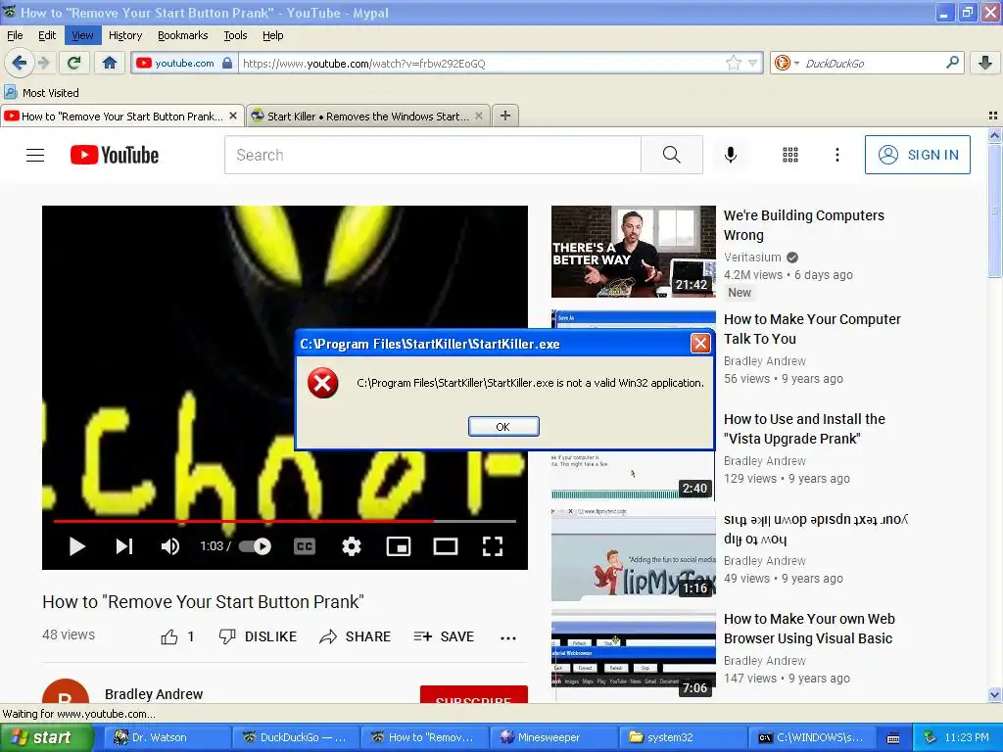Switch to Minesweeper taskbar item
1003x752 pixels.
[554, 737]
